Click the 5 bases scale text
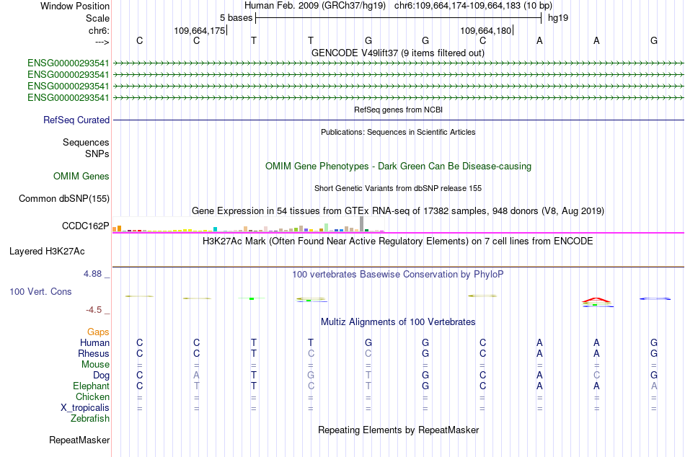Image resolution: width=685 pixels, height=457 pixels. [x=236, y=18]
